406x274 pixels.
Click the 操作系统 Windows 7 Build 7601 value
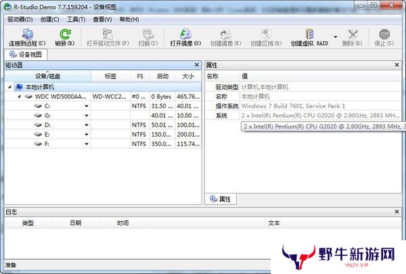[293, 106]
